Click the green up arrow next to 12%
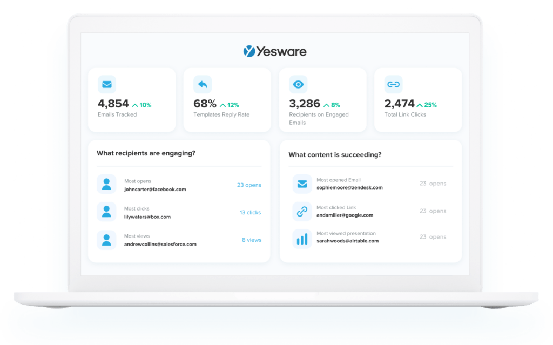Screen dimensions: 553x345 pos(222,105)
